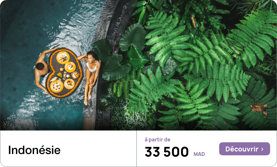Open the Indonésie destination title

point(34,150)
